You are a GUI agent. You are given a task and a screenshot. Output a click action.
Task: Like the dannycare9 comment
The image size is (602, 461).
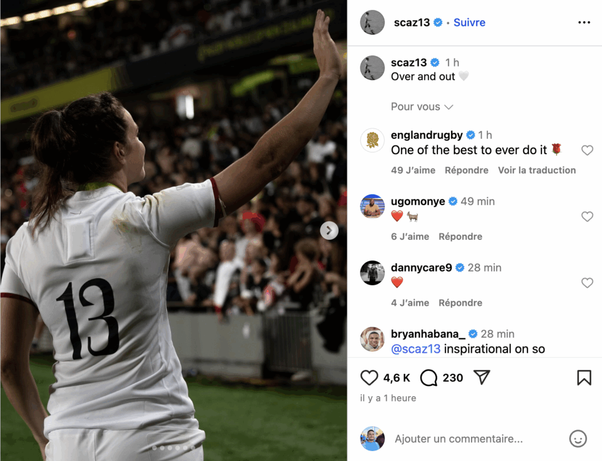pos(587,283)
